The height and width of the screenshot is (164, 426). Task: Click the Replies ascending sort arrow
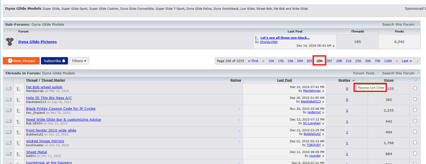coord(353,80)
